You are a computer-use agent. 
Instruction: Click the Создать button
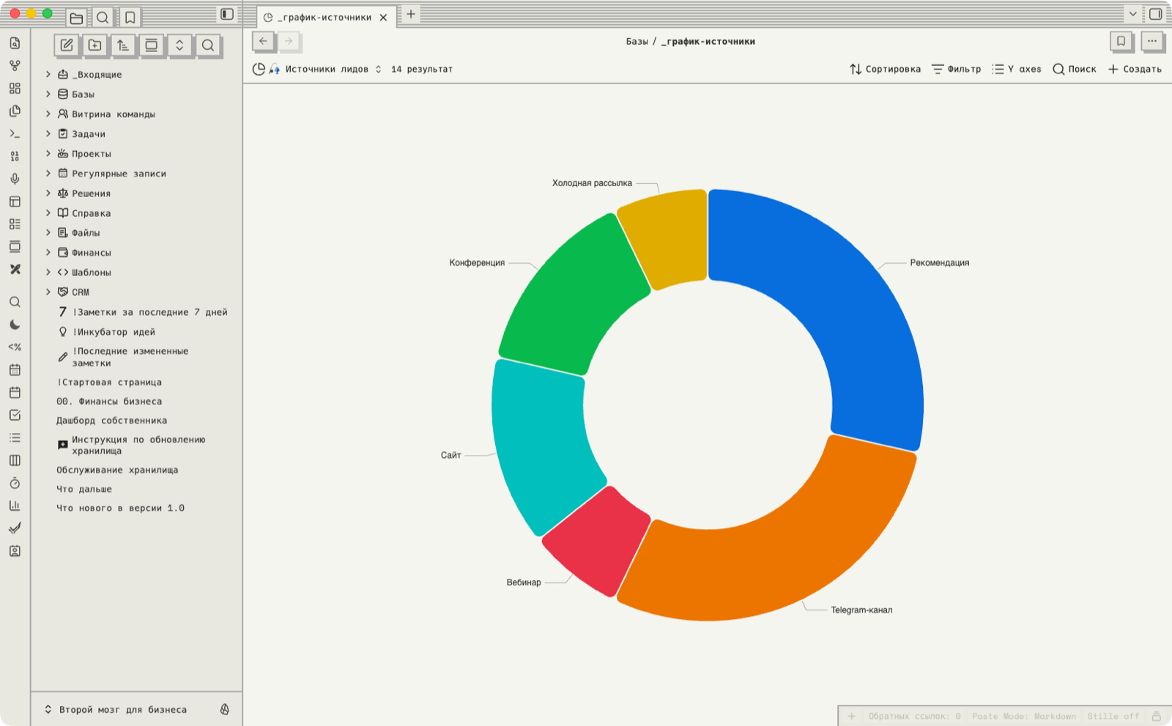click(1135, 69)
